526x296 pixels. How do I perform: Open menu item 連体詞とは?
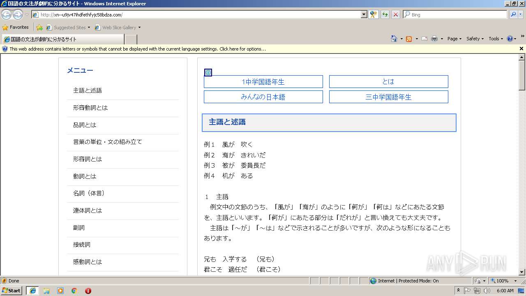[88, 210]
